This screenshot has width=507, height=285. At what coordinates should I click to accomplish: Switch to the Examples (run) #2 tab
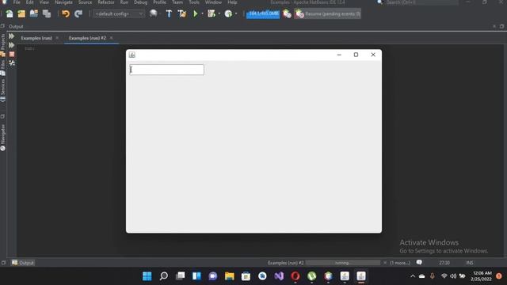[x=87, y=38]
